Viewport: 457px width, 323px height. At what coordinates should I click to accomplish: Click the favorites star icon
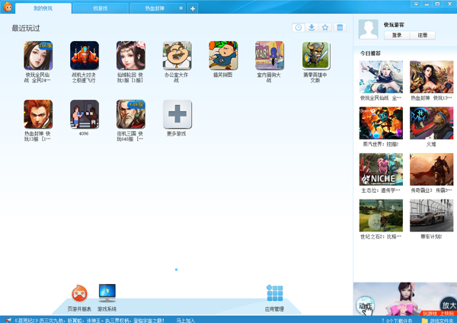326,28
